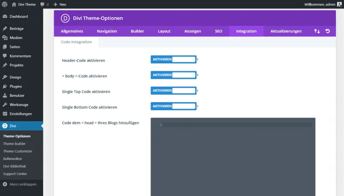This screenshot has width=344, height=196.
Task: Open Theme-Optionen submenu item
Action: (17, 136)
